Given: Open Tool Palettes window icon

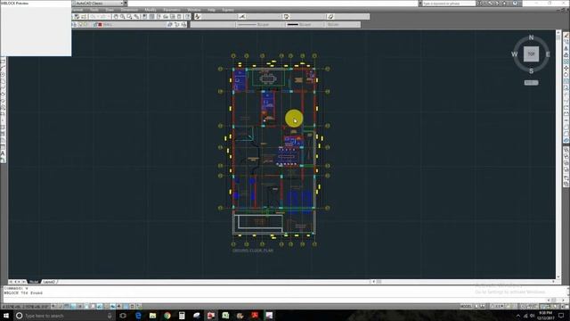Looking at the screenshot, I should [x=159, y=17].
